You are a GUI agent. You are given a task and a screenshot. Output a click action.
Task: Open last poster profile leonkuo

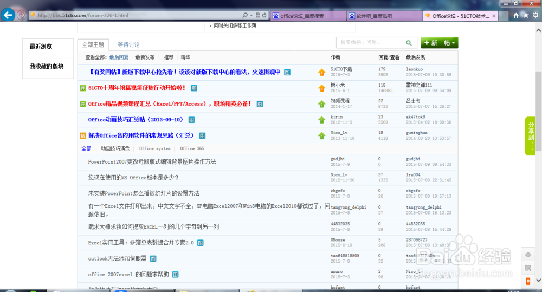click(415, 69)
